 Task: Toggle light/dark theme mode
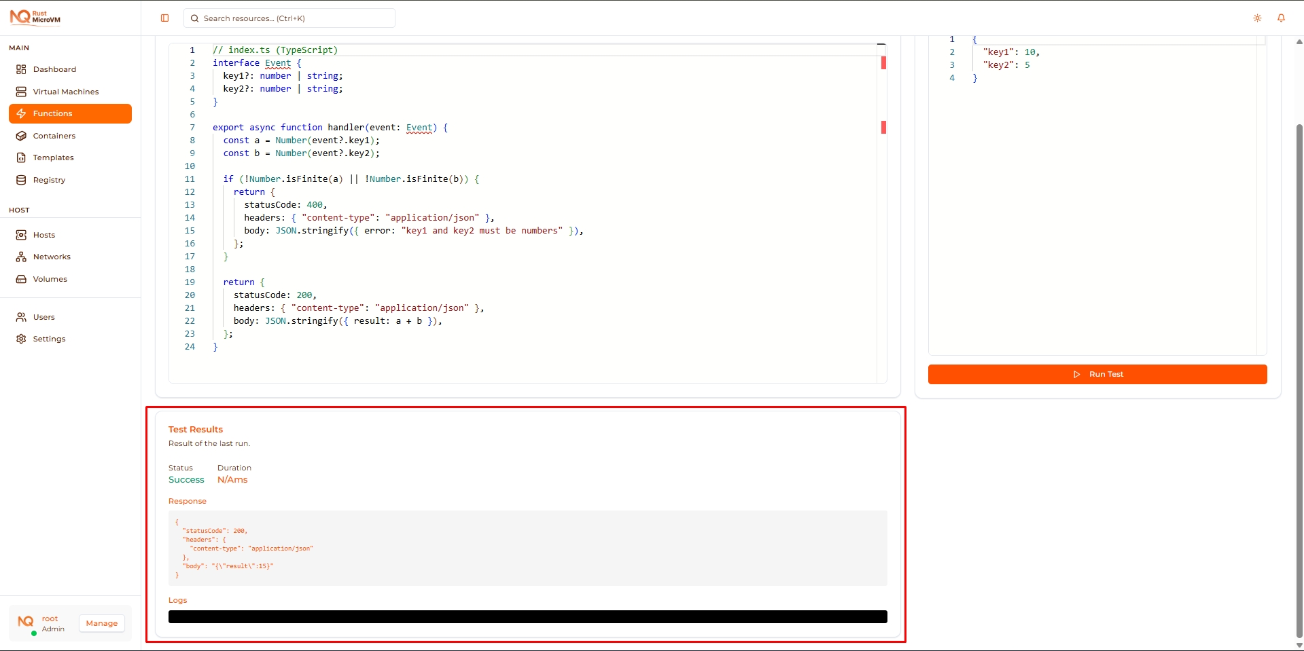point(1257,18)
